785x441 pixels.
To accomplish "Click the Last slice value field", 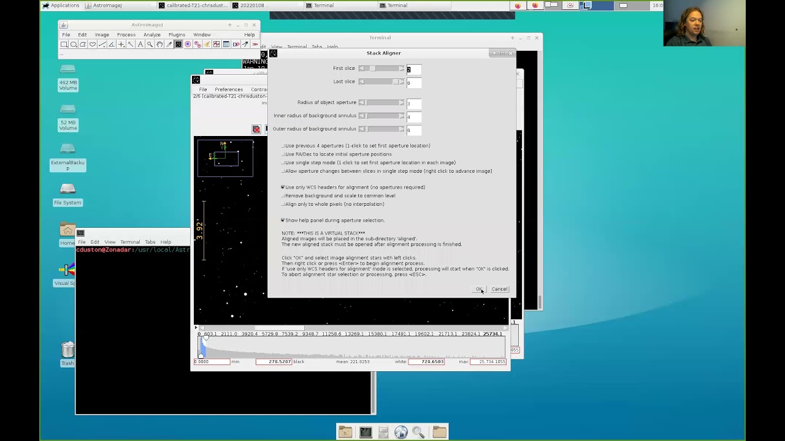I will pyautogui.click(x=414, y=82).
